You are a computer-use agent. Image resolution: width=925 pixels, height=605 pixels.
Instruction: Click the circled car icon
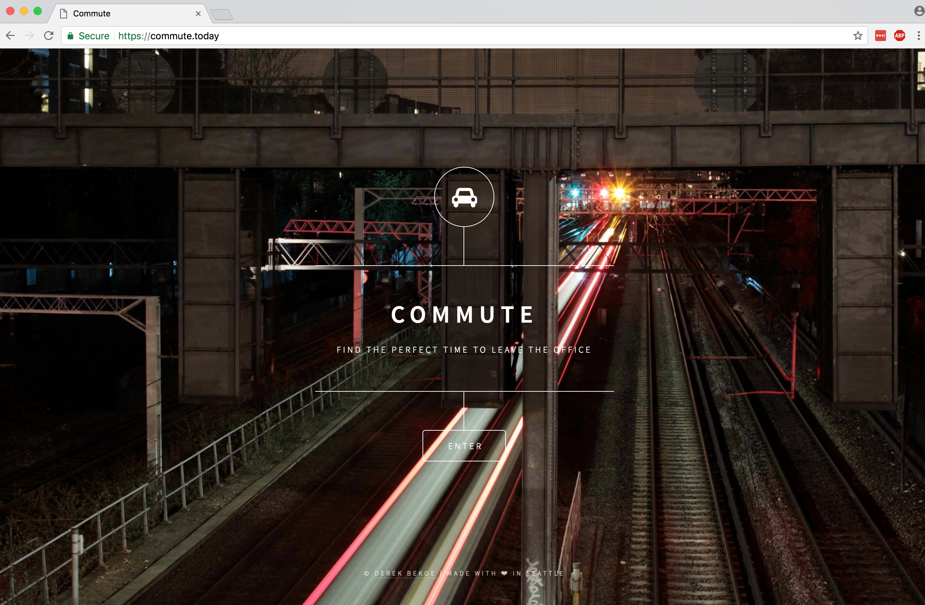pyautogui.click(x=464, y=197)
